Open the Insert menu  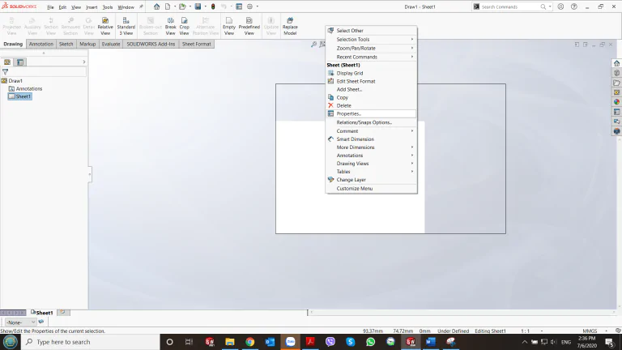pyautogui.click(x=92, y=7)
